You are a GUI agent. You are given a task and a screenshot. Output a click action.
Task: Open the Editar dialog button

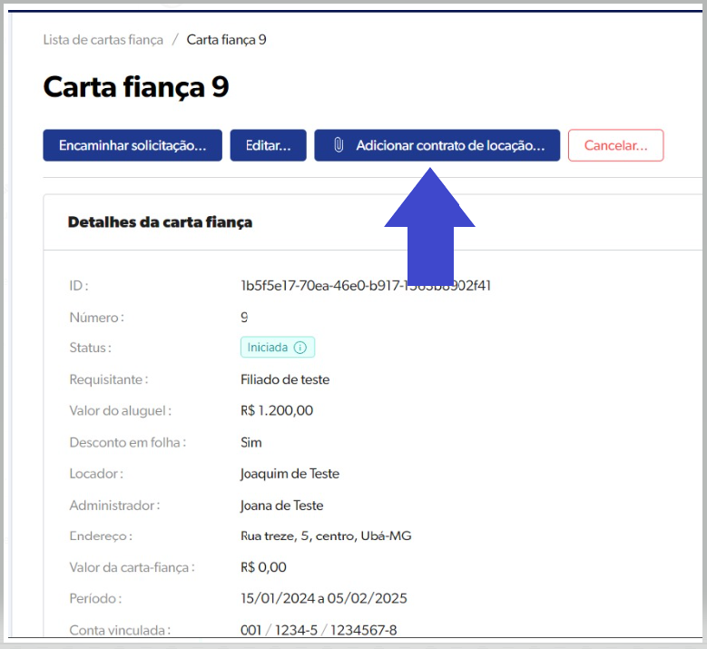click(x=268, y=145)
